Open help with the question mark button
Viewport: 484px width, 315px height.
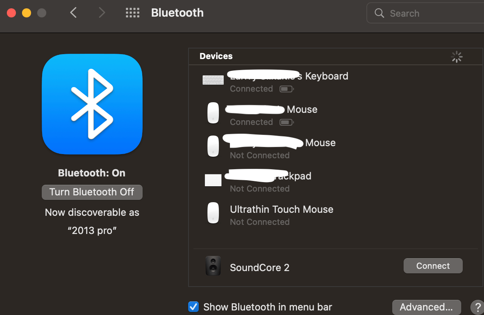477,307
